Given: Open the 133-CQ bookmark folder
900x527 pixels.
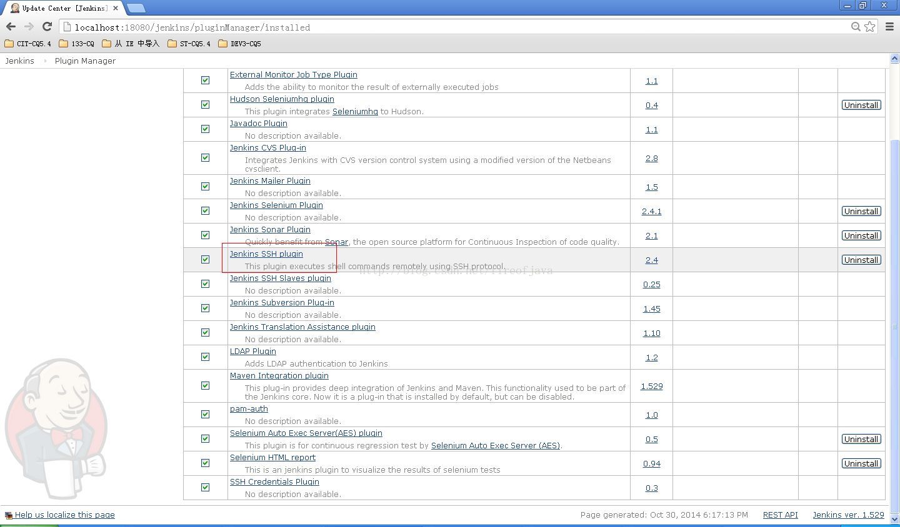Looking at the screenshot, I should click(x=76, y=44).
